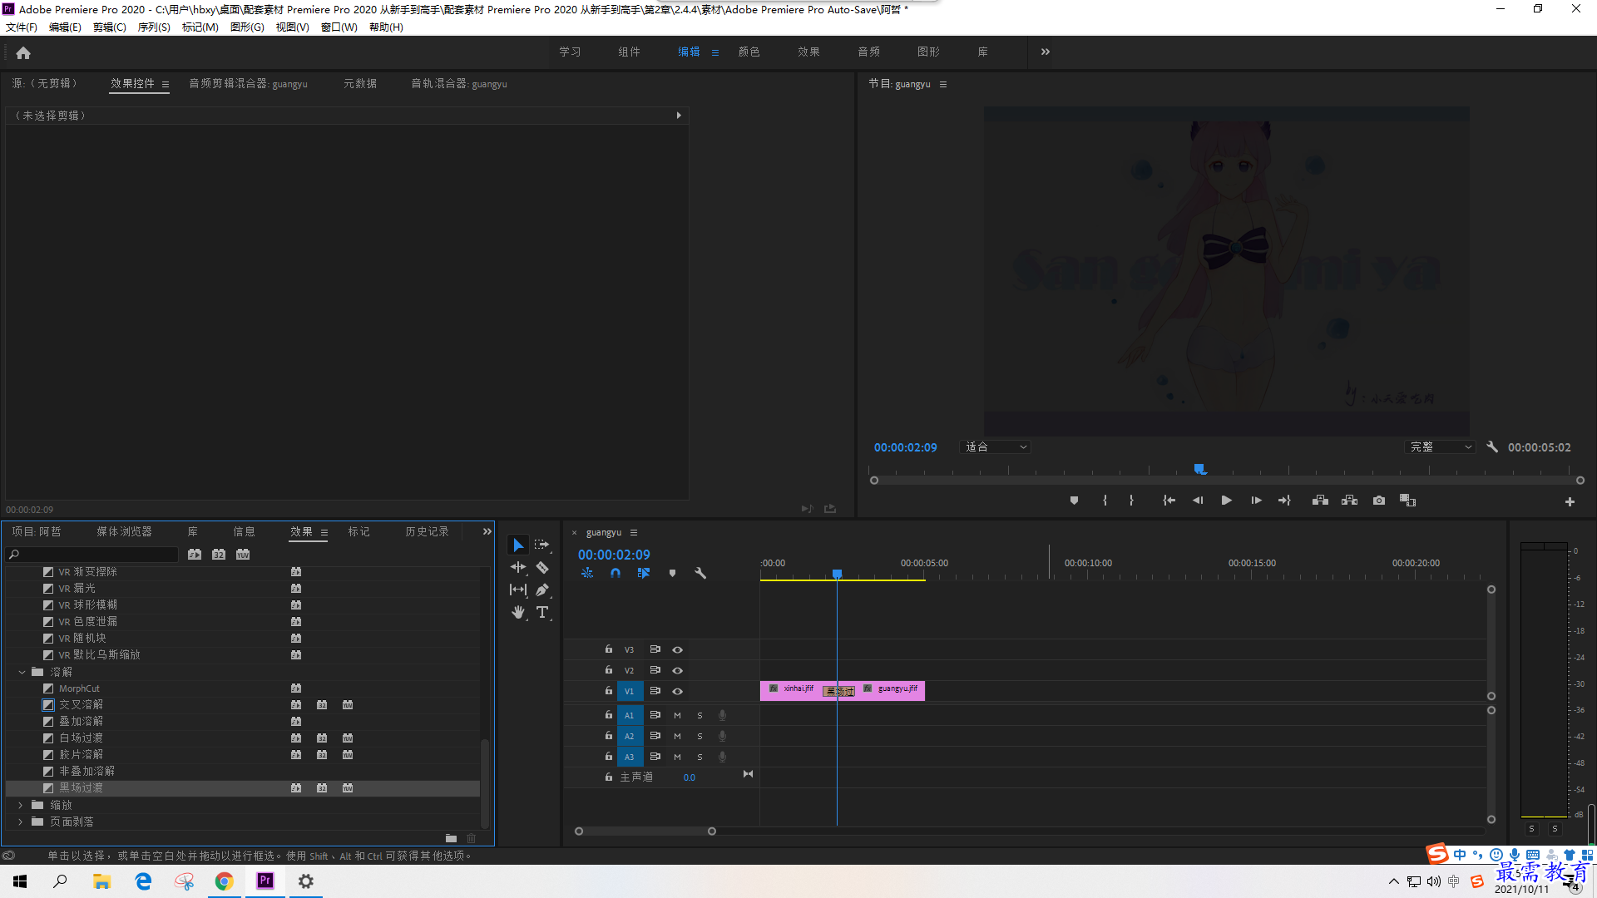Screen dimensions: 1597x898
Task: Select the Selection tool arrow
Action: [x=518, y=545]
